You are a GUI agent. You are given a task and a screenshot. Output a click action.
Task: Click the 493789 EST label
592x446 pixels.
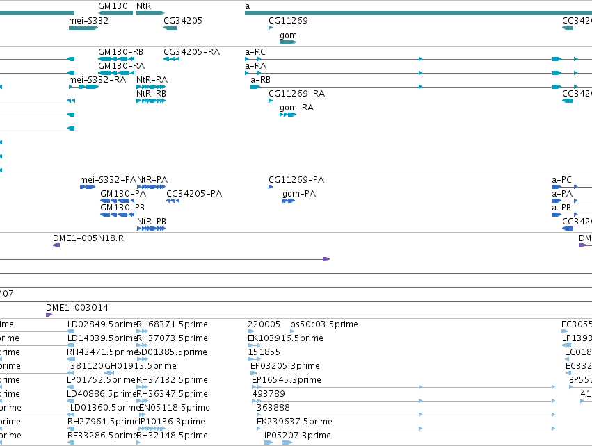pos(269,394)
